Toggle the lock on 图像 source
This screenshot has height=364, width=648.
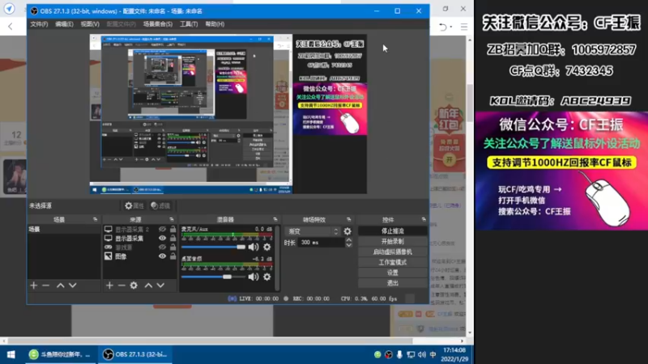(173, 256)
